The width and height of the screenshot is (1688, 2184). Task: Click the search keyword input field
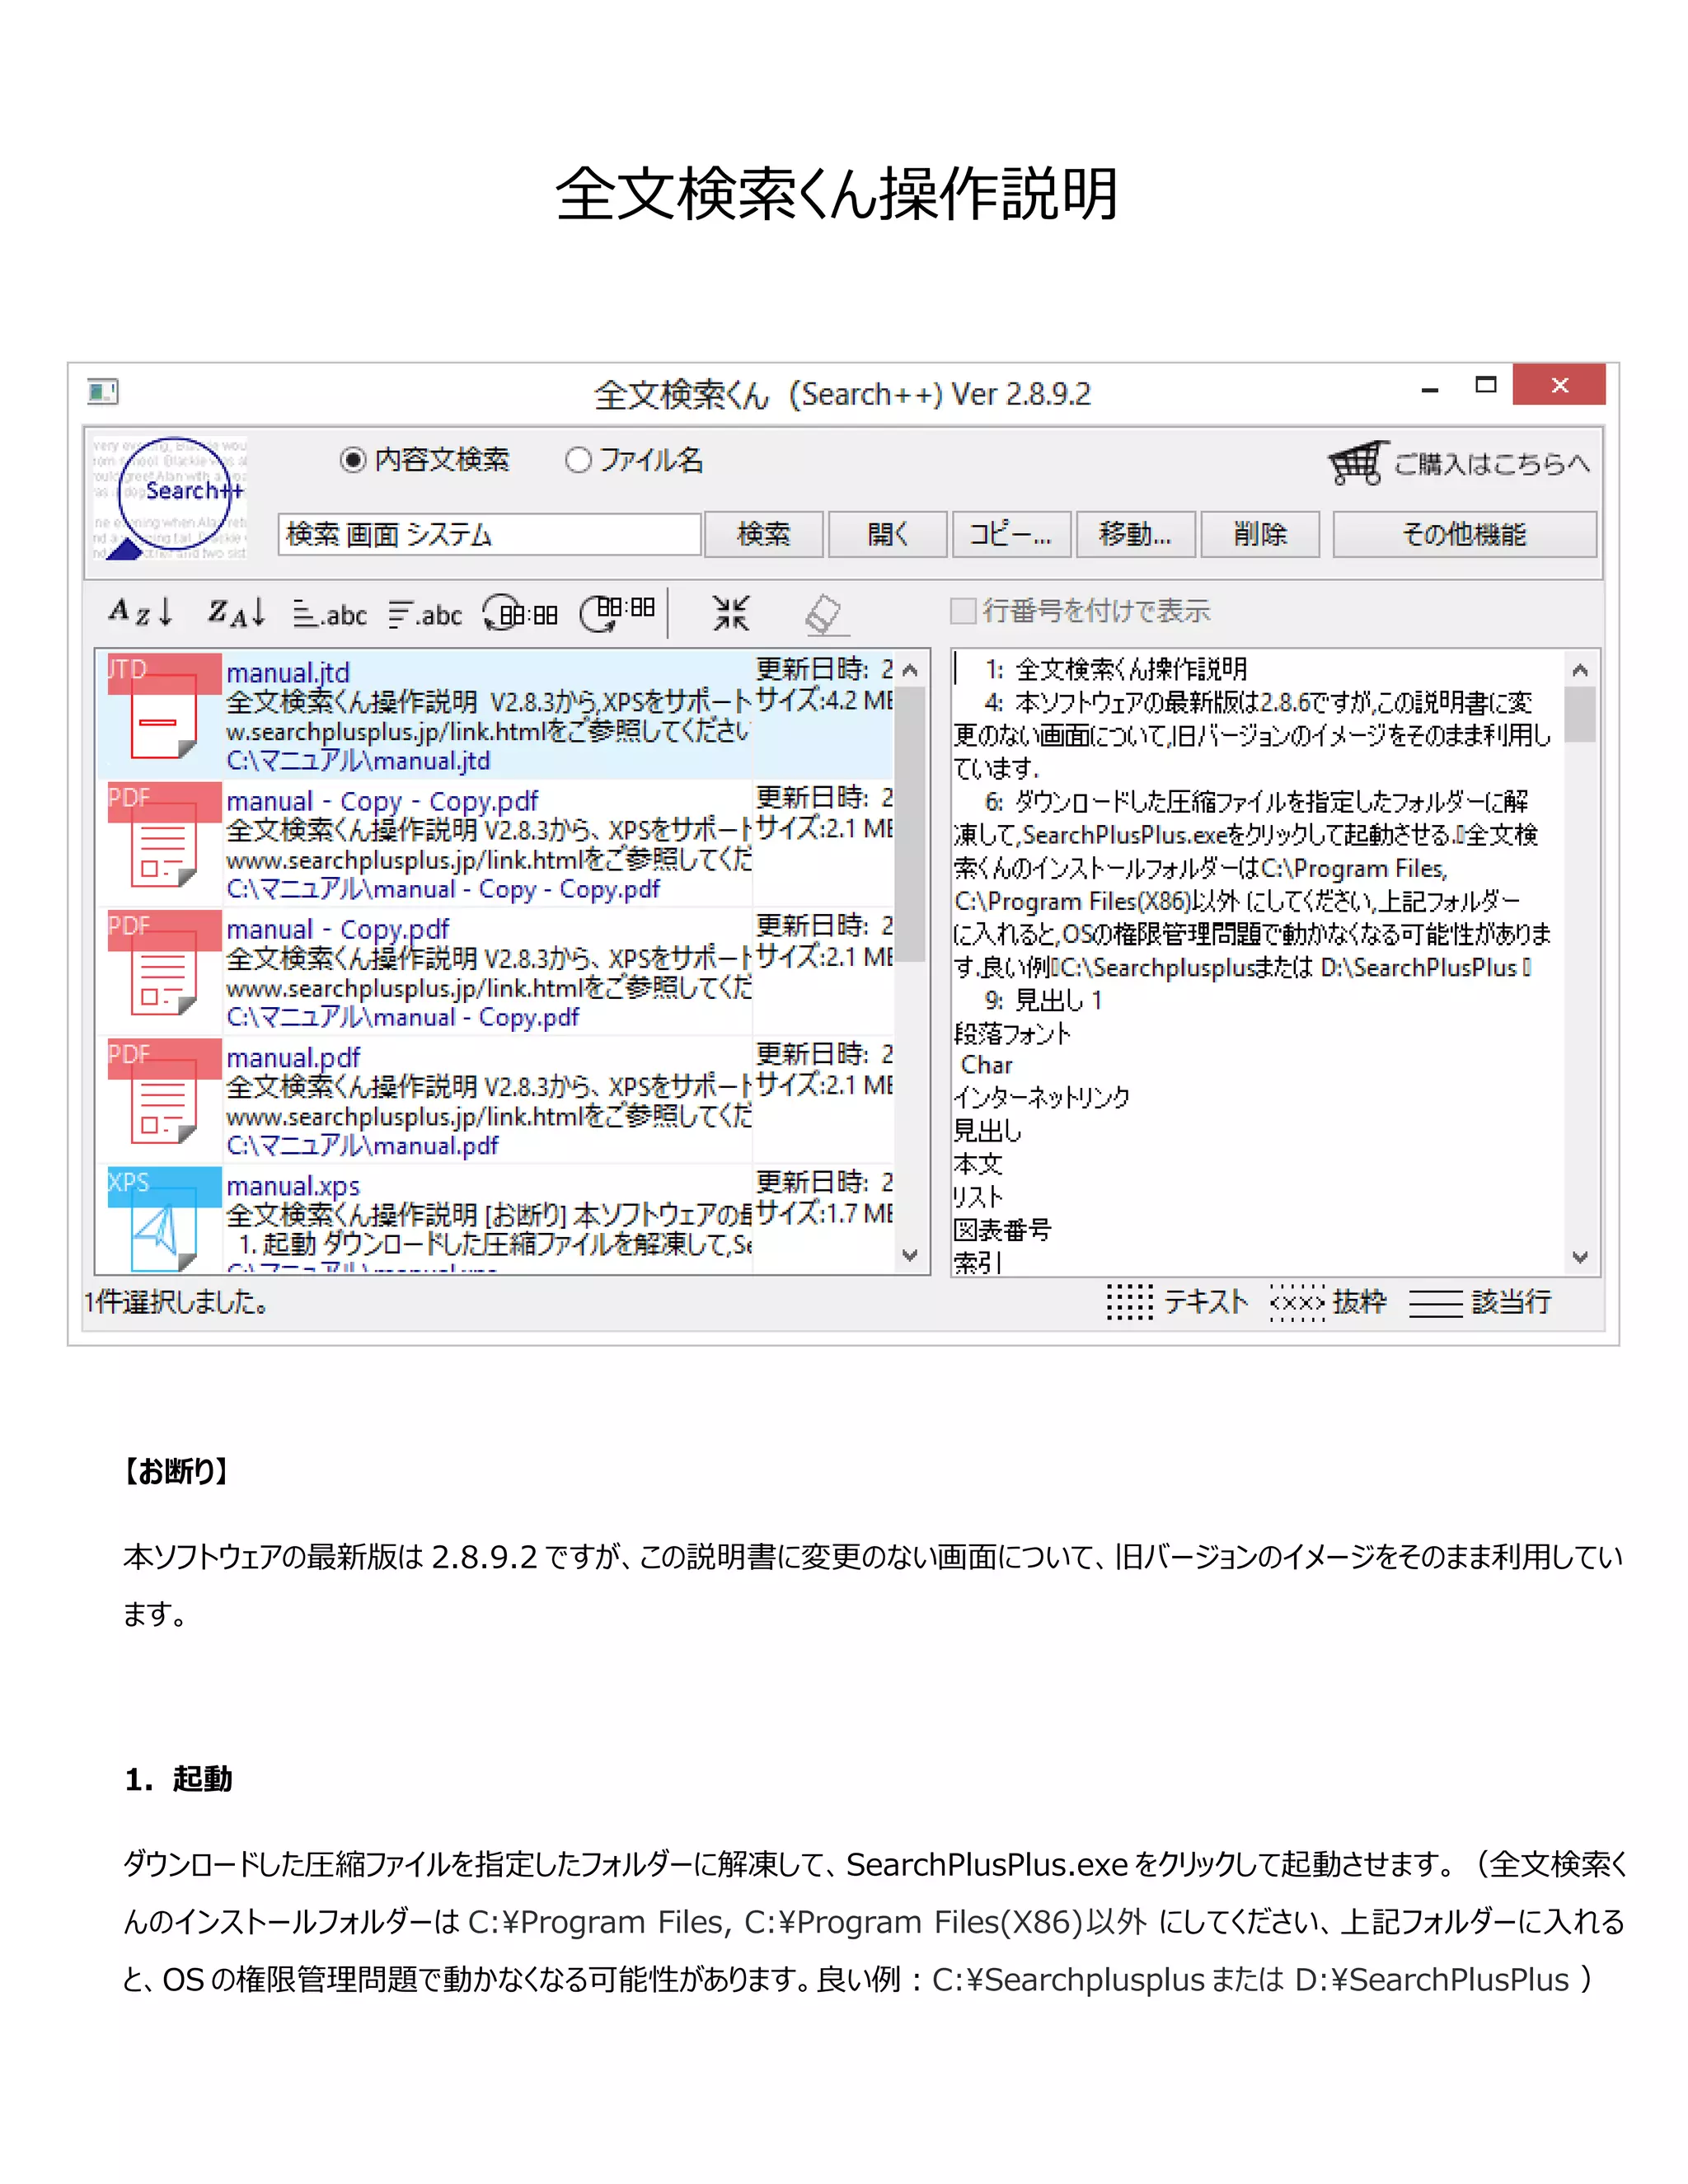tap(489, 534)
